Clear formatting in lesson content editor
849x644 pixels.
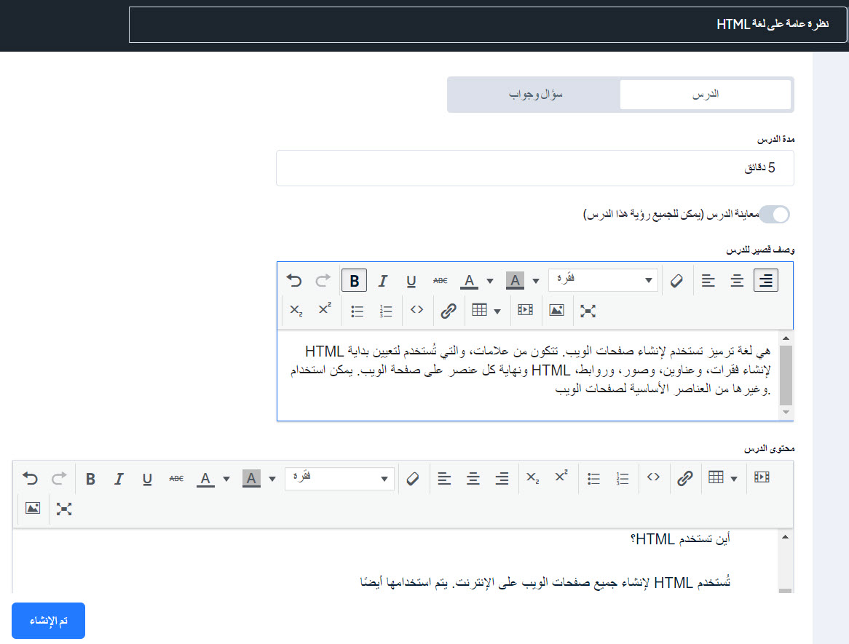tap(413, 478)
